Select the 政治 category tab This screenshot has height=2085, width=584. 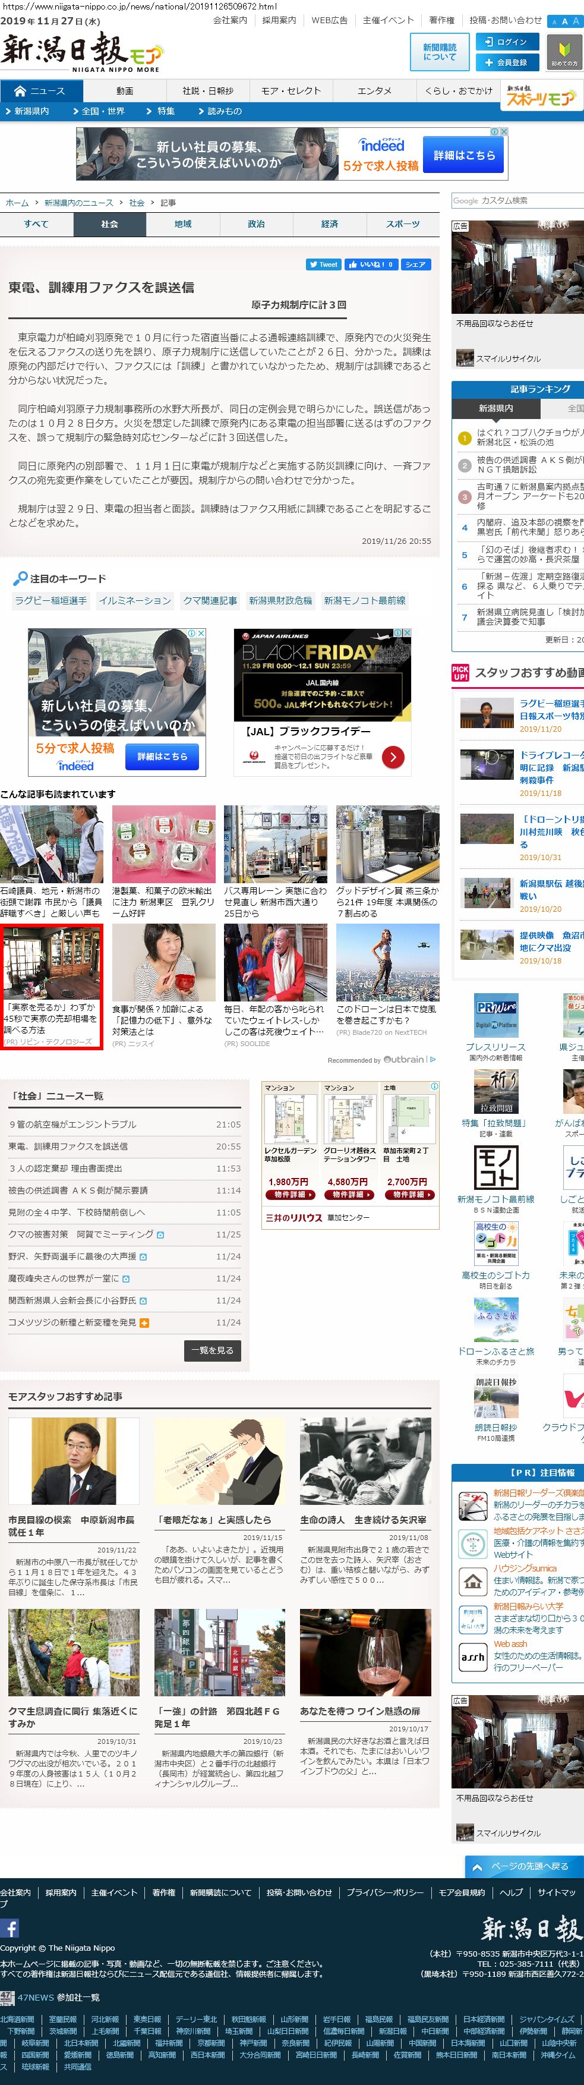tap(257, 224)
